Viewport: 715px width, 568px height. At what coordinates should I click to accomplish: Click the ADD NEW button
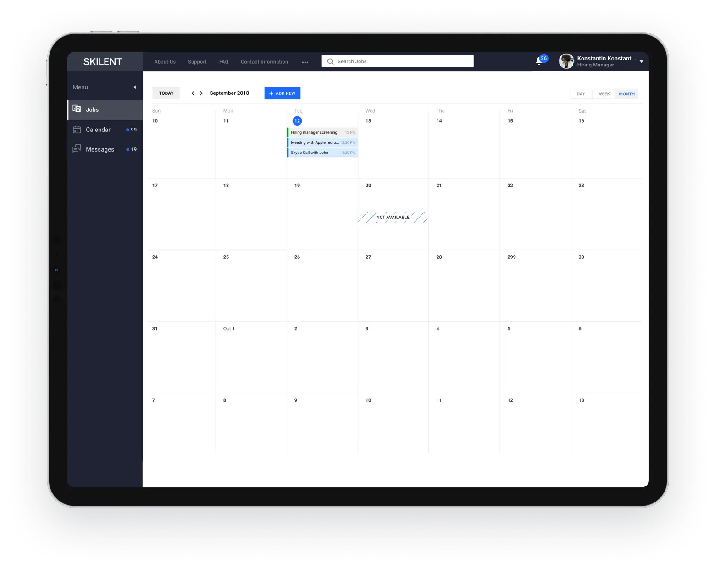coord(283,93)
